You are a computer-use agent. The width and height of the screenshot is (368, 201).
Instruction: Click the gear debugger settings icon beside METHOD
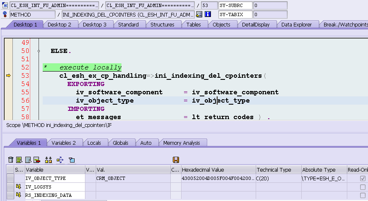pos(5,14)
